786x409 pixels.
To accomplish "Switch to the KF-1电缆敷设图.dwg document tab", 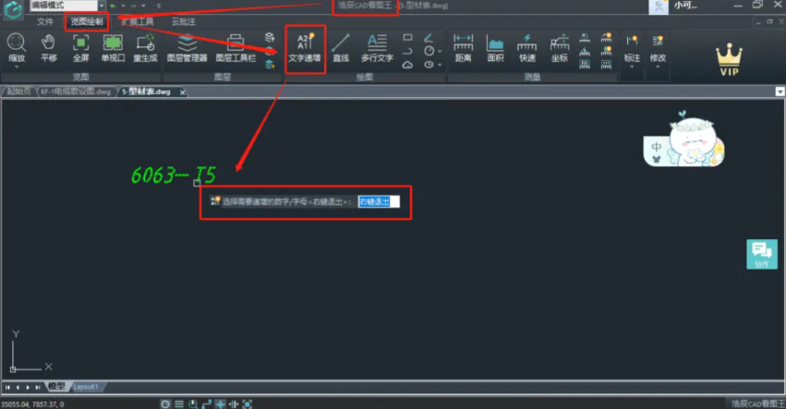I will coord(76,92).
